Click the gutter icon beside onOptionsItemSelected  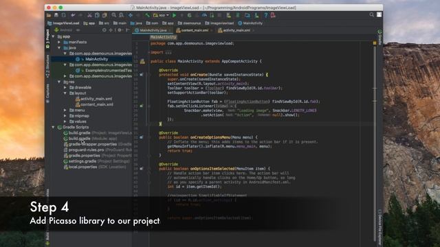pos(142,169)
